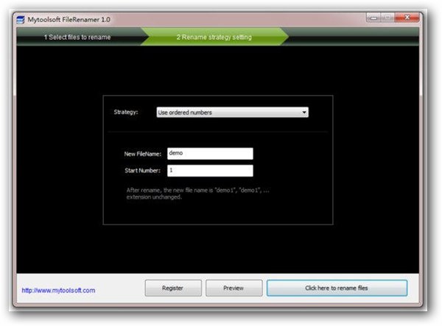Minimize the FileRenamer window
Viewport: 442px width, 326px height.
pos(373,18)
